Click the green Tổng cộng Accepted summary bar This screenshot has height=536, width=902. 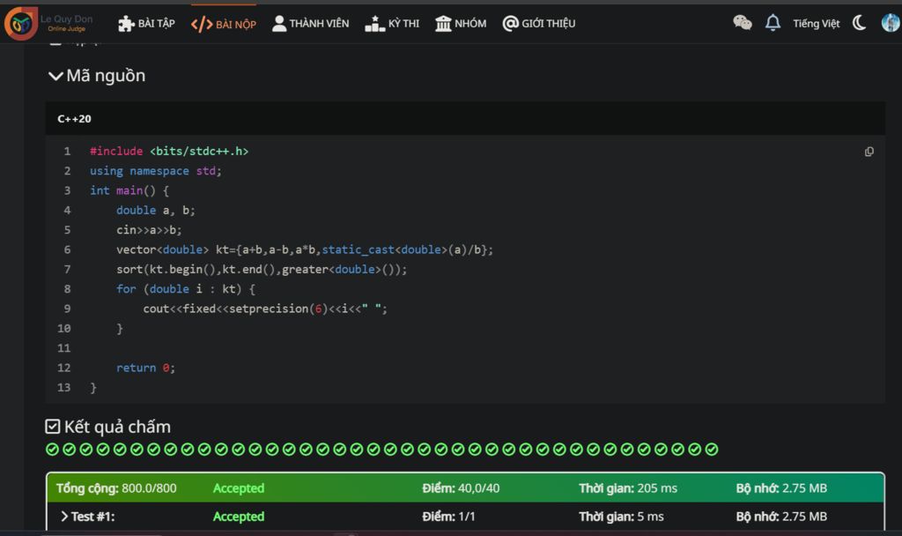pos(465,488)
